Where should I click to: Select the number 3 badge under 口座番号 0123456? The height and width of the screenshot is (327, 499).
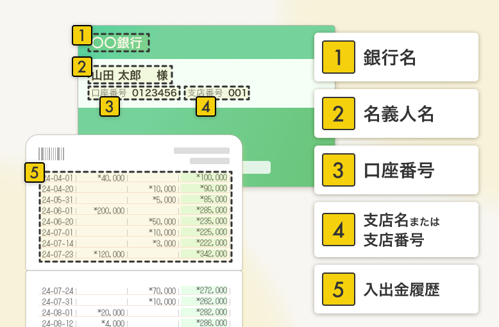pos(110,106)
